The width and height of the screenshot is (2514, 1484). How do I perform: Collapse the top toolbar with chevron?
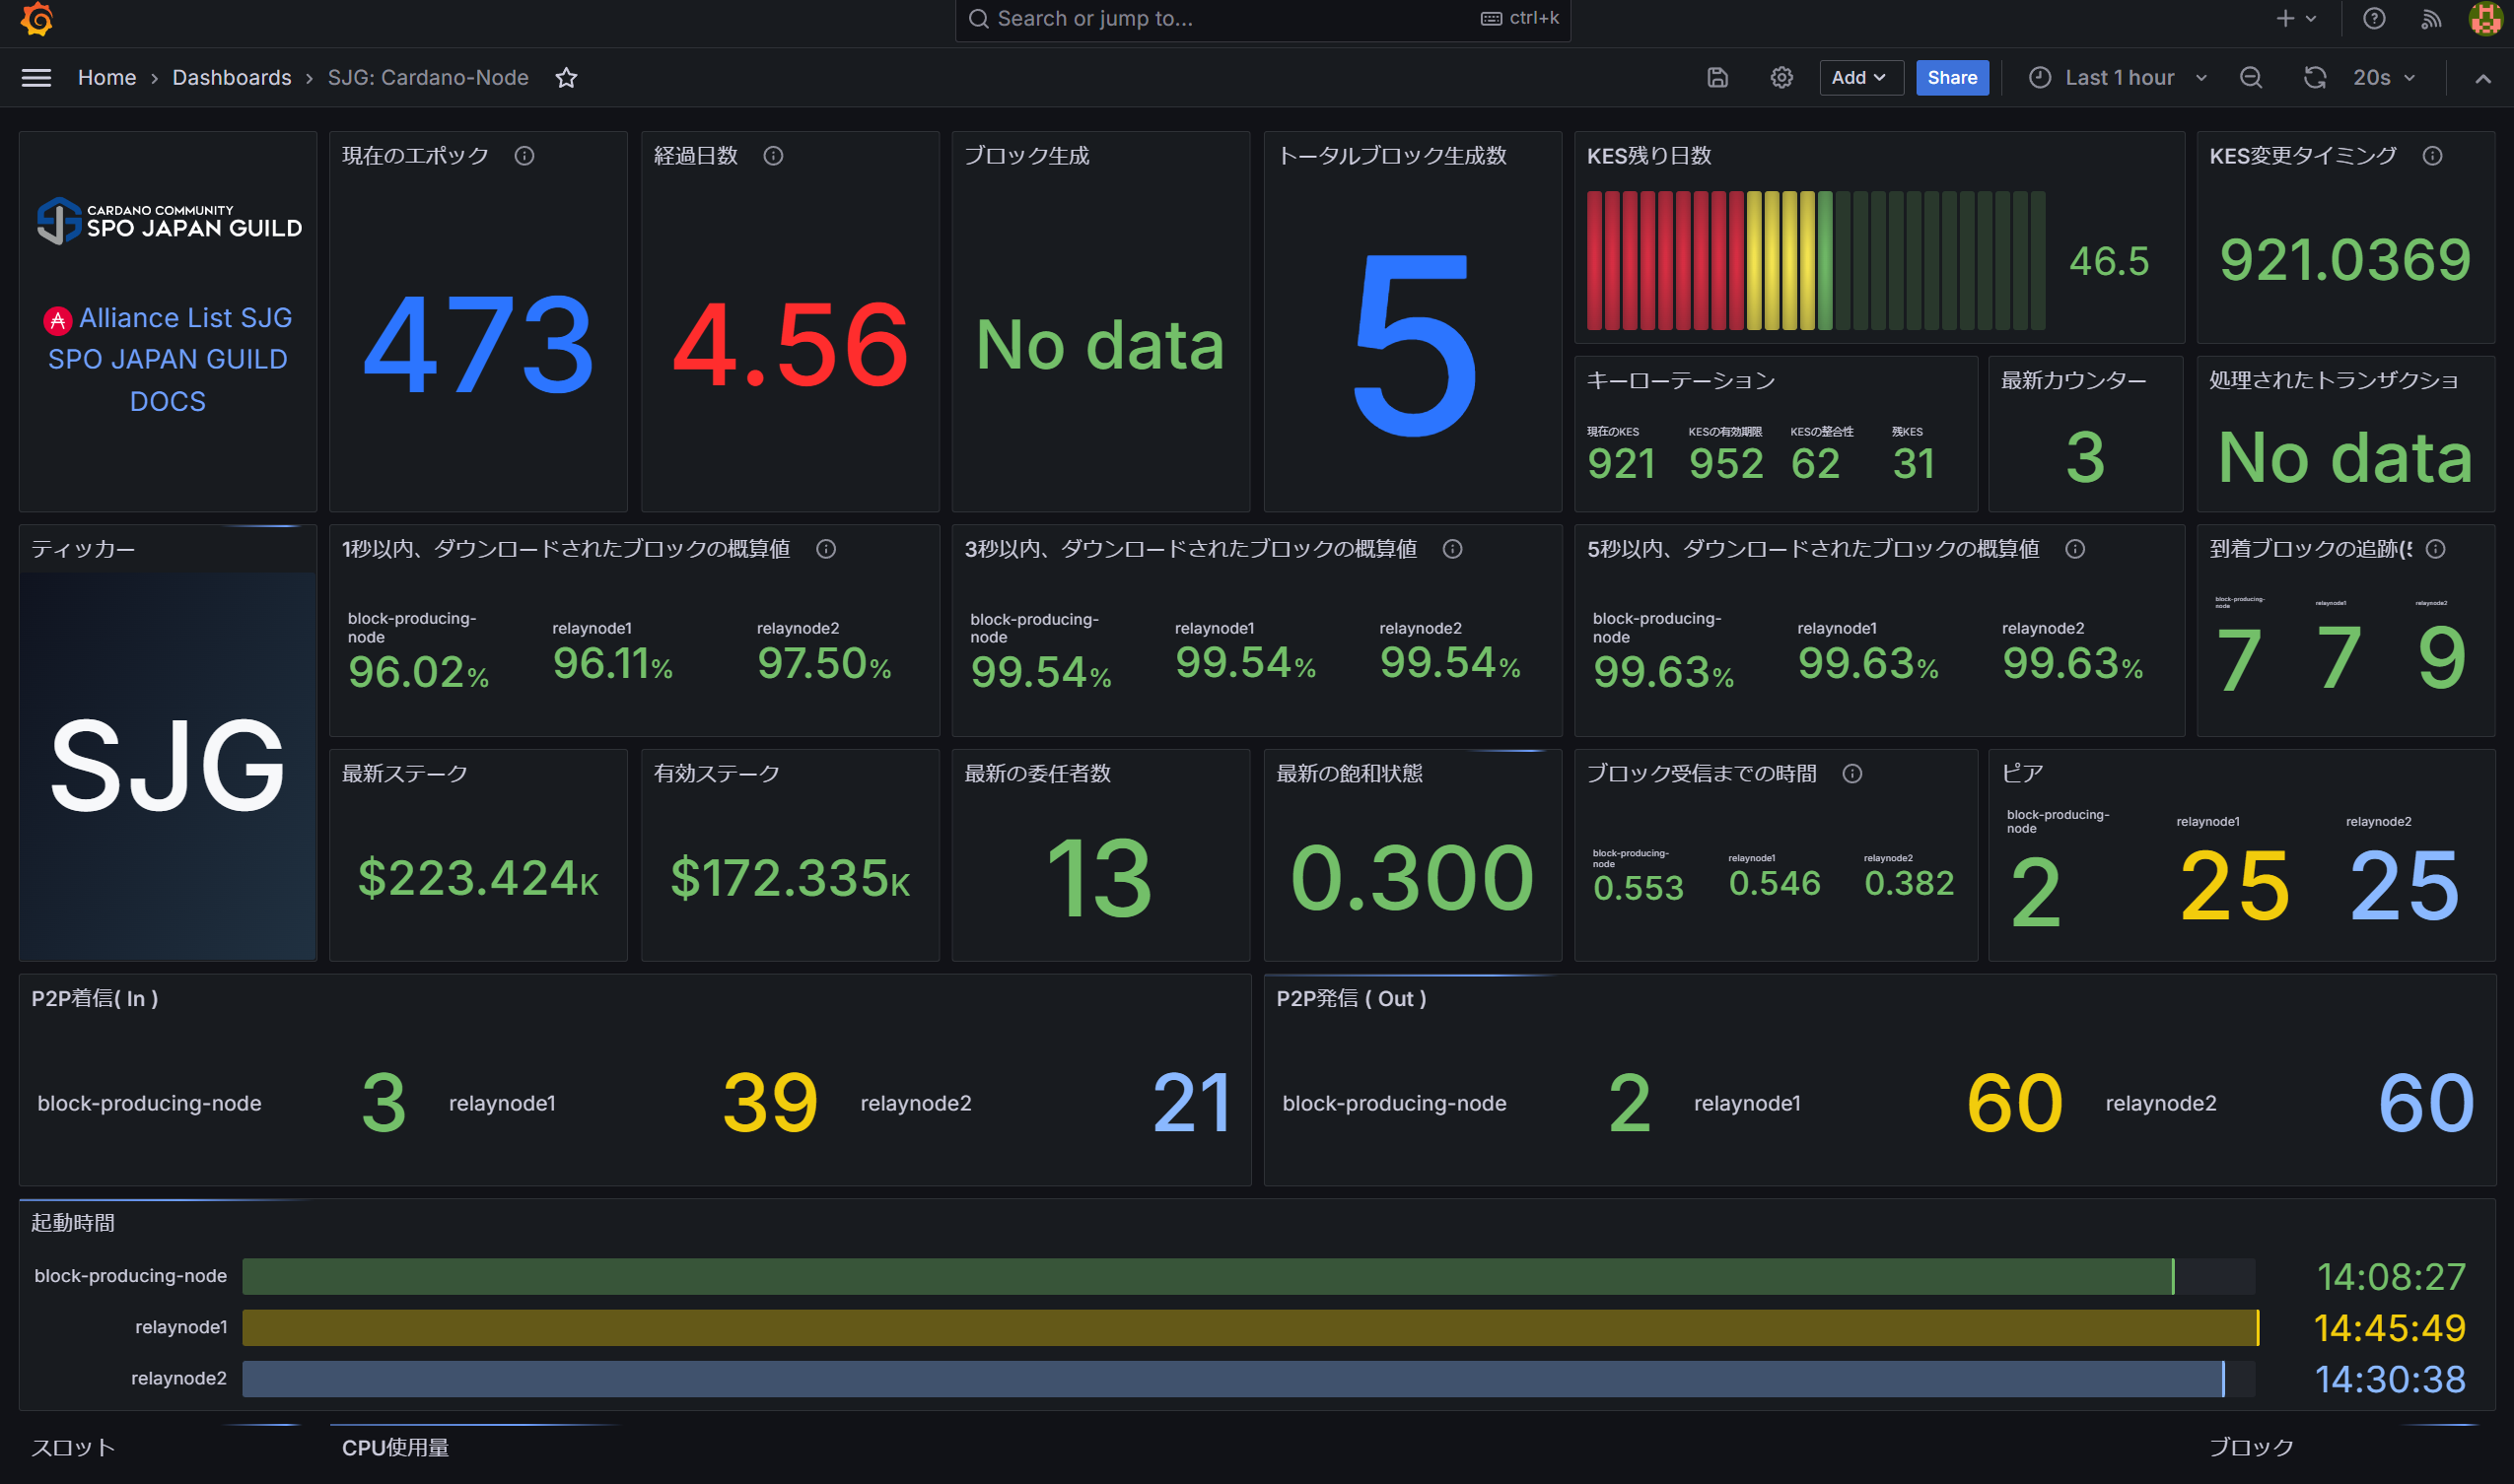coord(2483,78)
